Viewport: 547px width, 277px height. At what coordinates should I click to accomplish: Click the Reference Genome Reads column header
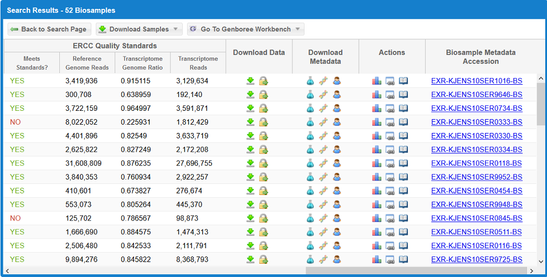pos(87,63)
